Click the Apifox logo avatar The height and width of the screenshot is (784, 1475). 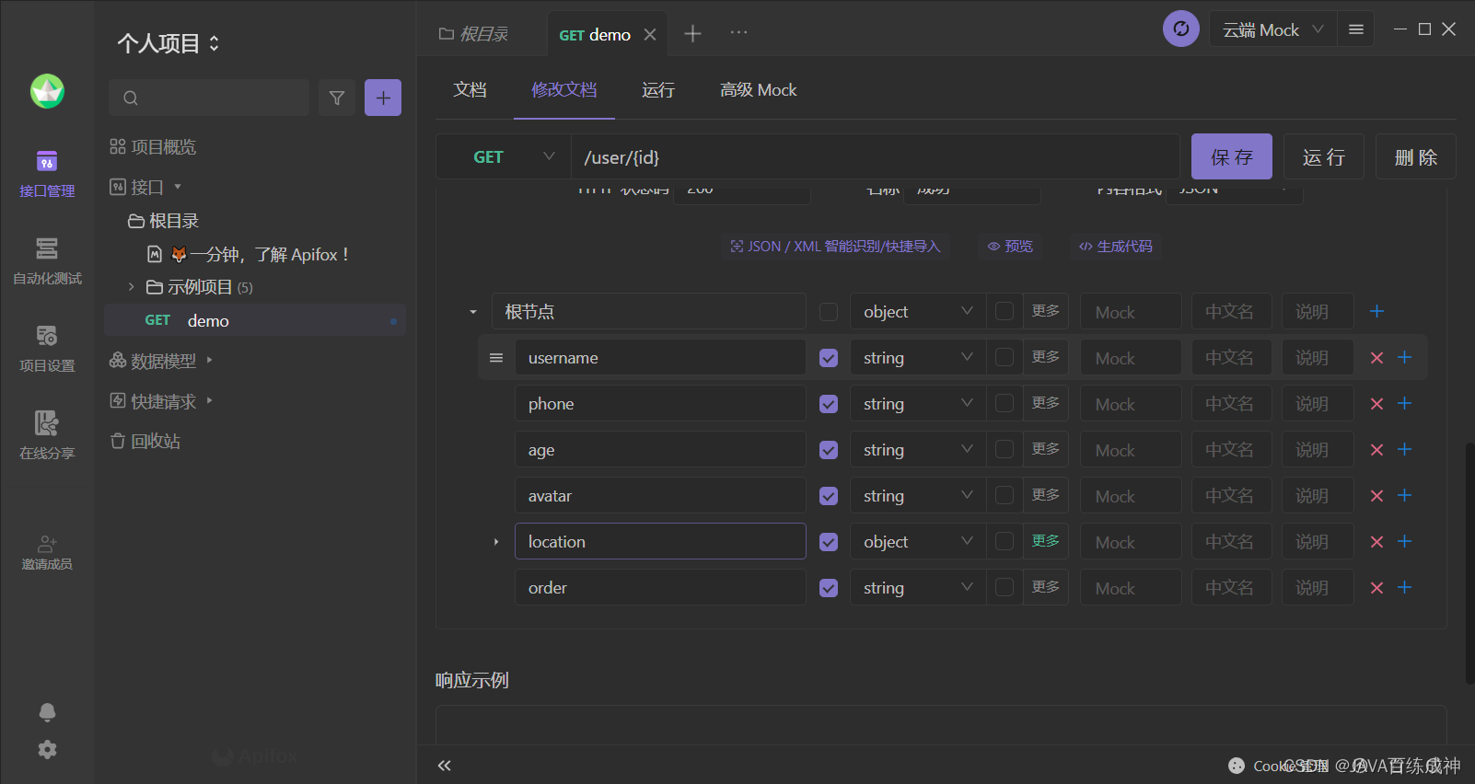coord(47,91)
